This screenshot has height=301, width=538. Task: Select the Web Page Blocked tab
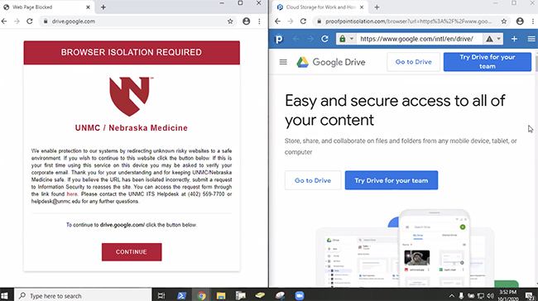click(46, 7)
